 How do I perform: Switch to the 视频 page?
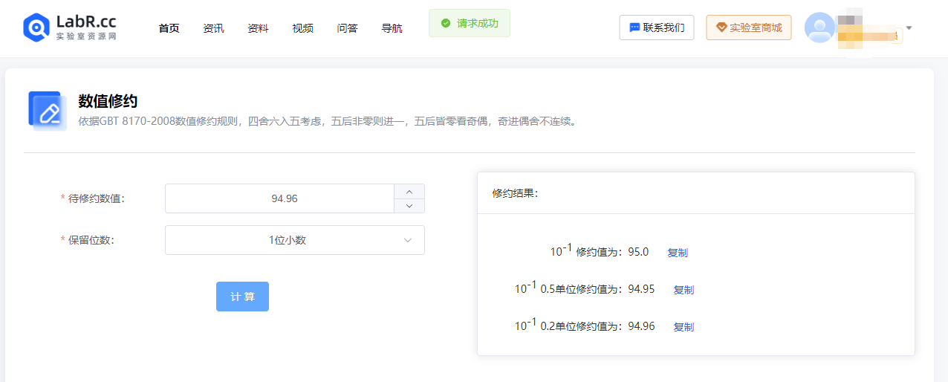click(x=302, y=28)
